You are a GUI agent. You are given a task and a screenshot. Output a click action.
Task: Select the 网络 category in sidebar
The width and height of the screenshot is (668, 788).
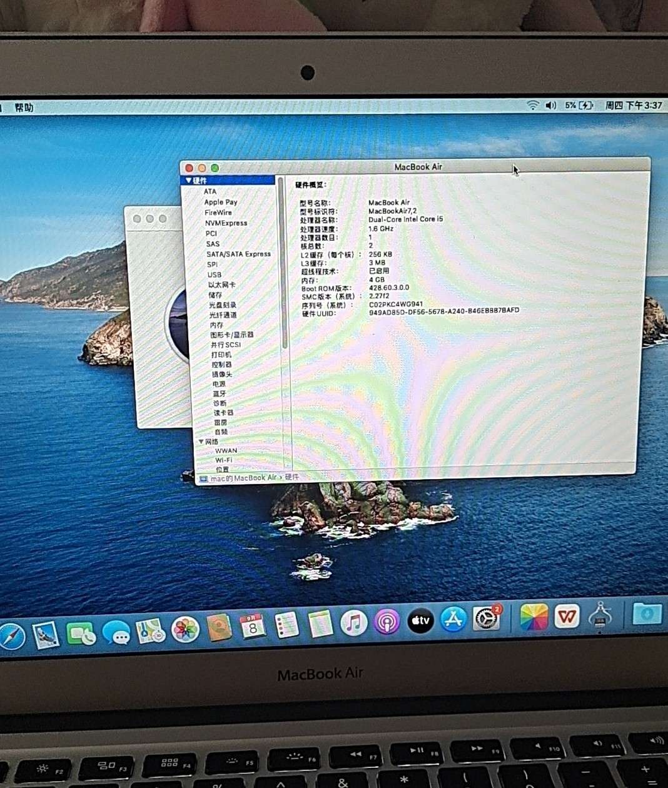coord(212,442)
